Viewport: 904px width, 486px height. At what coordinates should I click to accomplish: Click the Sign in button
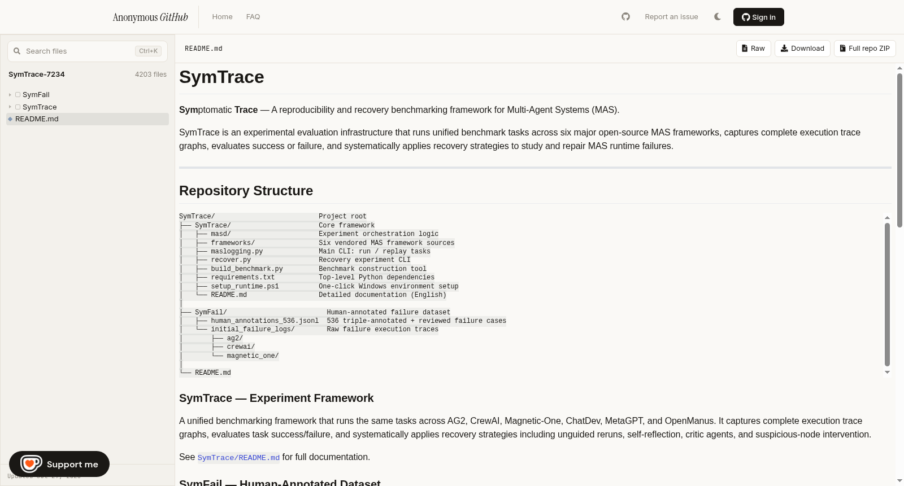click(759, 17)
